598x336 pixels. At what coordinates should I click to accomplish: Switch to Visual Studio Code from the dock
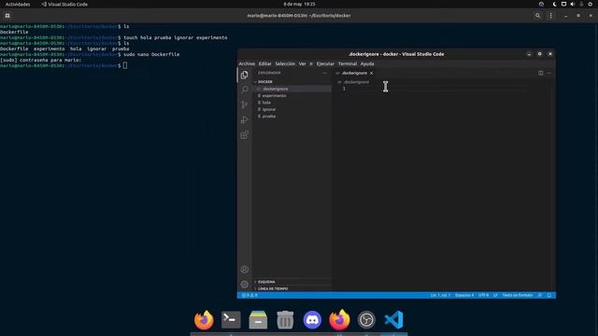tap(393, 319)
